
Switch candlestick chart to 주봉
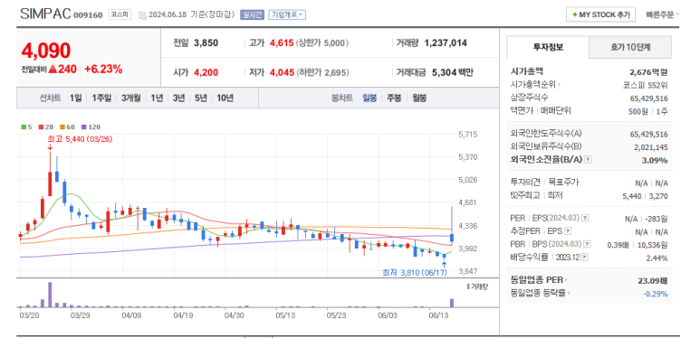pos(394,98)
